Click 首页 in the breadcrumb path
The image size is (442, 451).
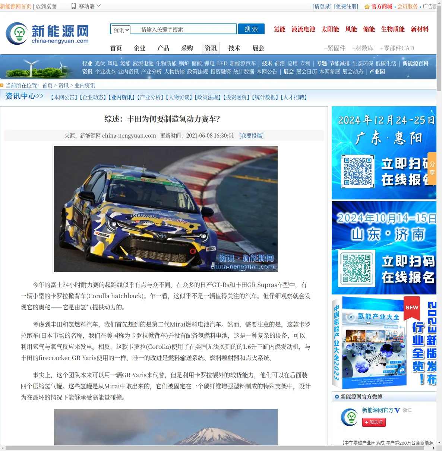coord(47,85)
